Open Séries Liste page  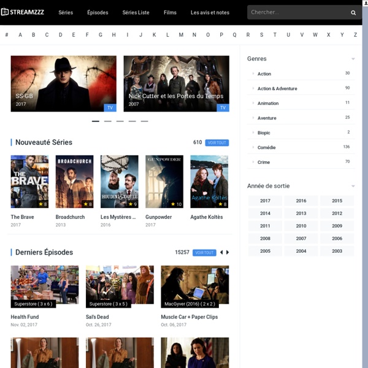(x=136, y=12)
